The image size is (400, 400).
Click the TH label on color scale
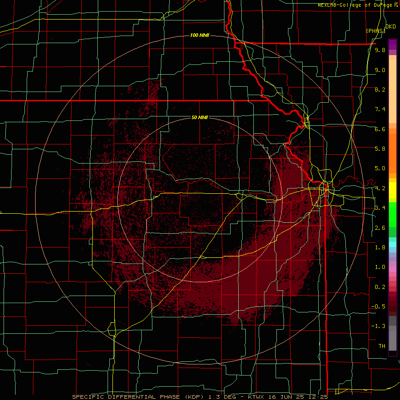[382, 346]
